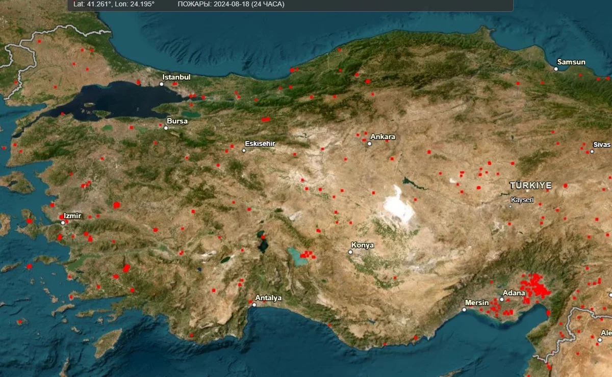Click the Antalya city marker
The height and width of the screenshot is (377, 612).
click(254, 305)
